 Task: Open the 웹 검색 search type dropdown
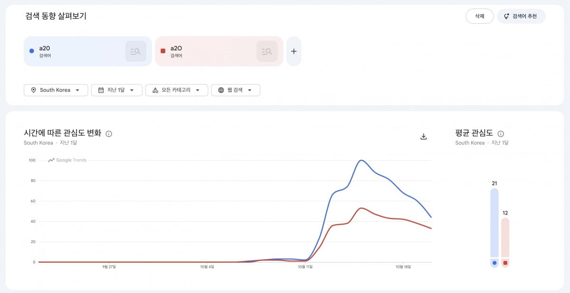(236, 90)
